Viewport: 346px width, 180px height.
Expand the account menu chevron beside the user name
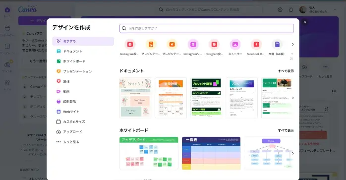click(335, 10)
